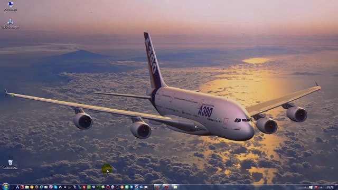Open the iTunes Quick Launch icon
This screenshot has width=338, height=190.
point(112,187)
